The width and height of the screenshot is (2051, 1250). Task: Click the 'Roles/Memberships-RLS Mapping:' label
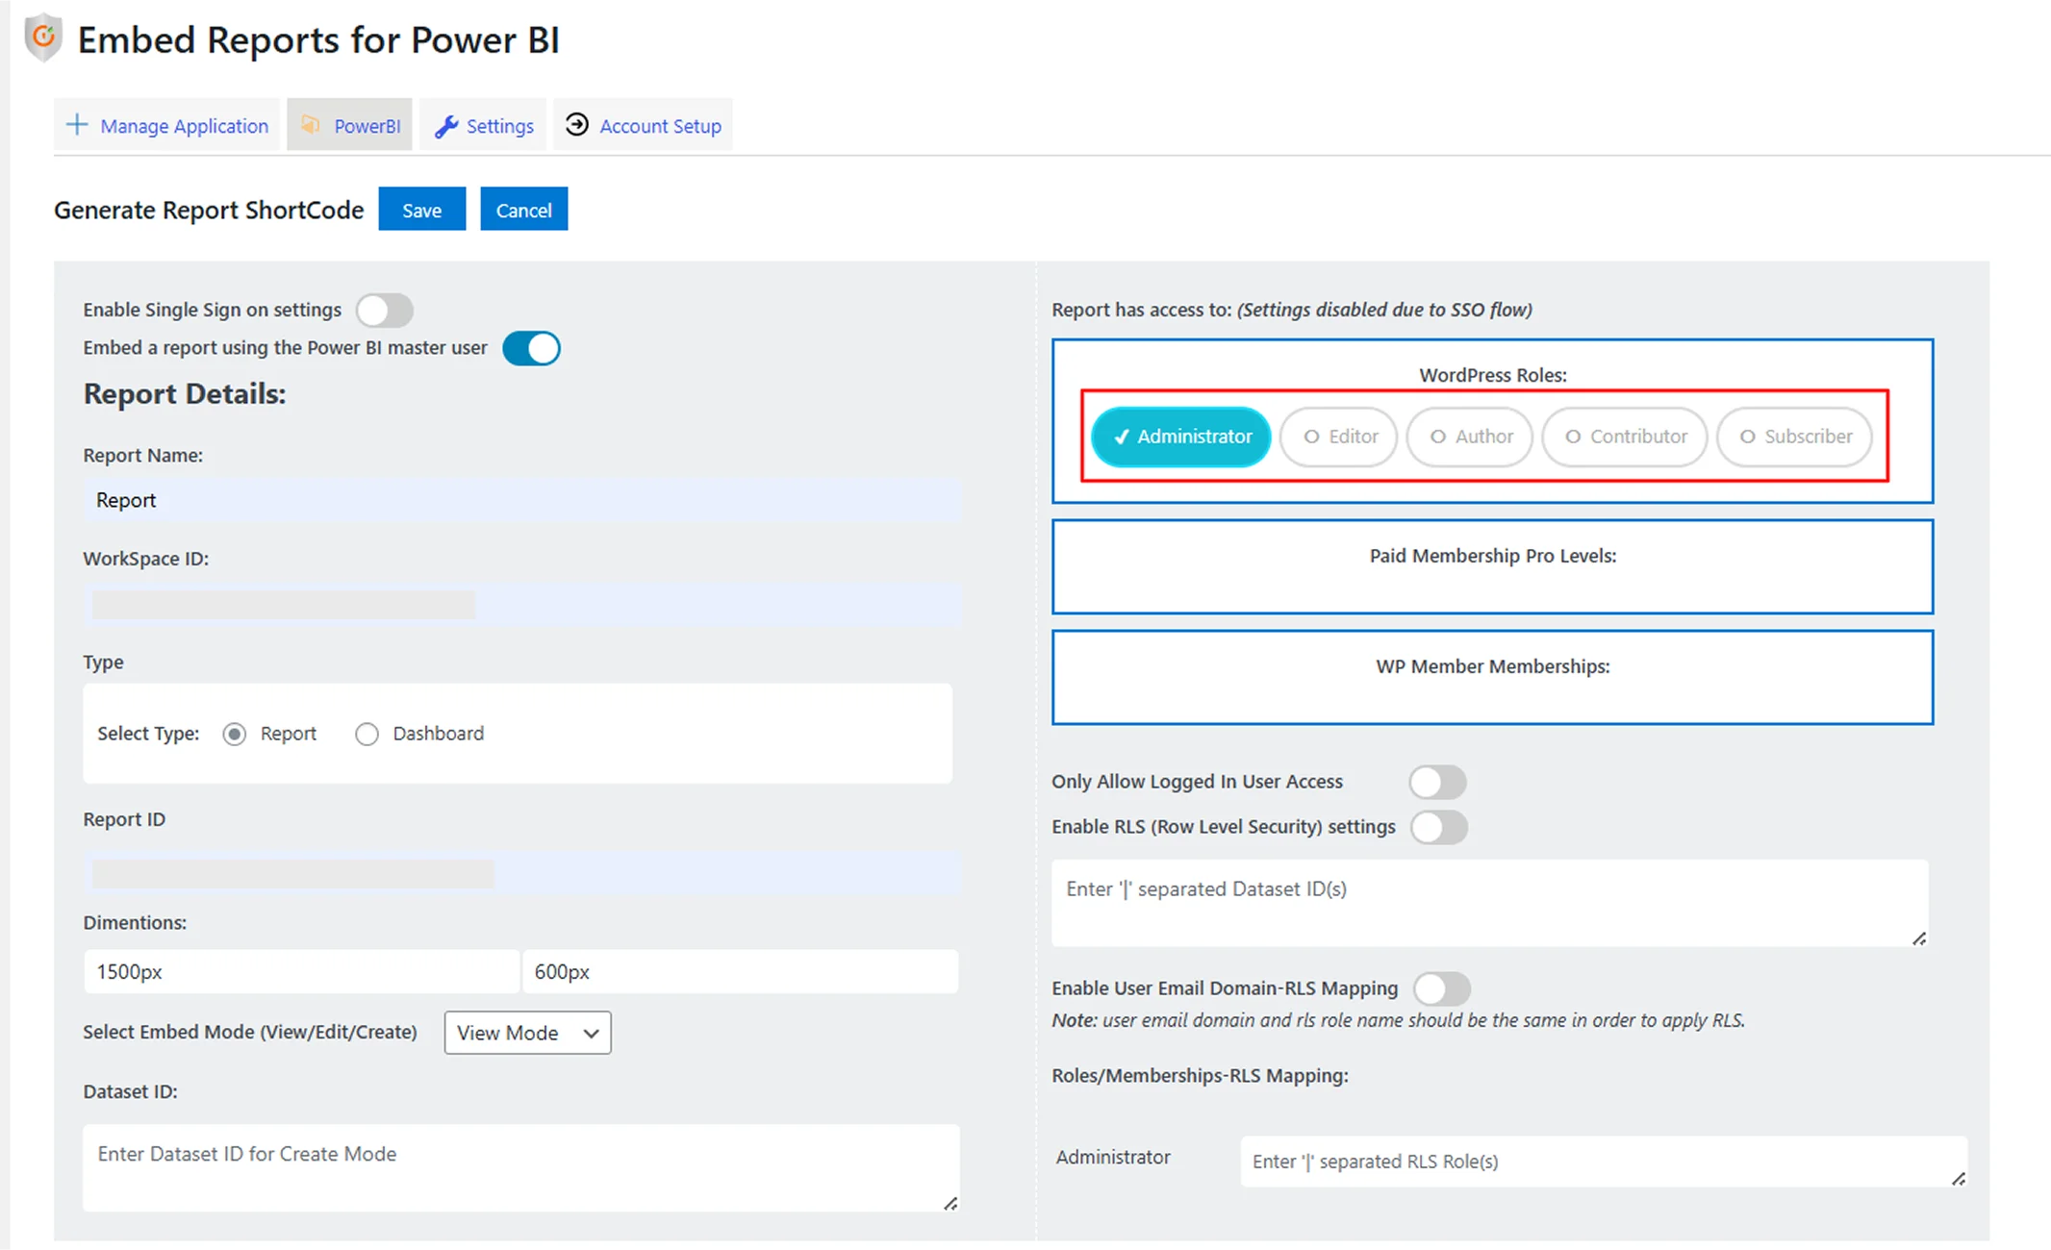[1200, 1076]
